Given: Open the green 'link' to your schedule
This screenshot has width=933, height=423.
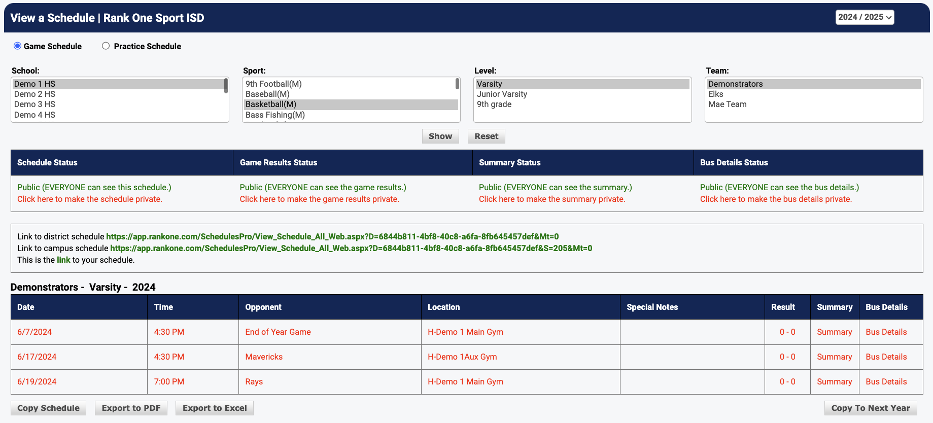Looking at the screenshot, I should coord(63,260).
